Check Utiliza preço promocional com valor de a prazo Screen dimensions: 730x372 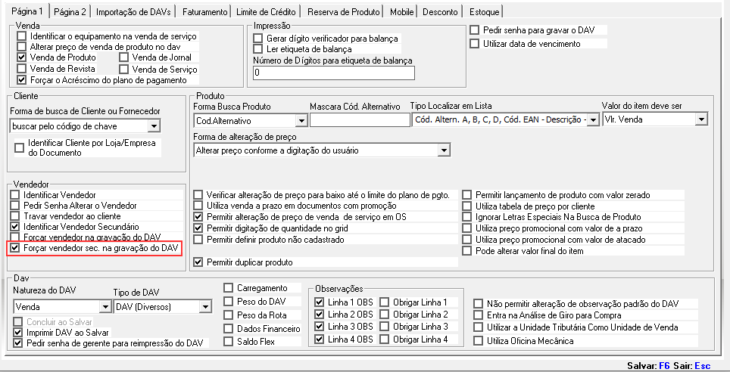coord(467,228)
